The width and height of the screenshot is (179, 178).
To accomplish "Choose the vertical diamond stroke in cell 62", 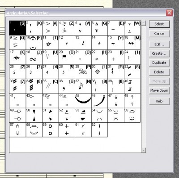I will pos(99,130).
